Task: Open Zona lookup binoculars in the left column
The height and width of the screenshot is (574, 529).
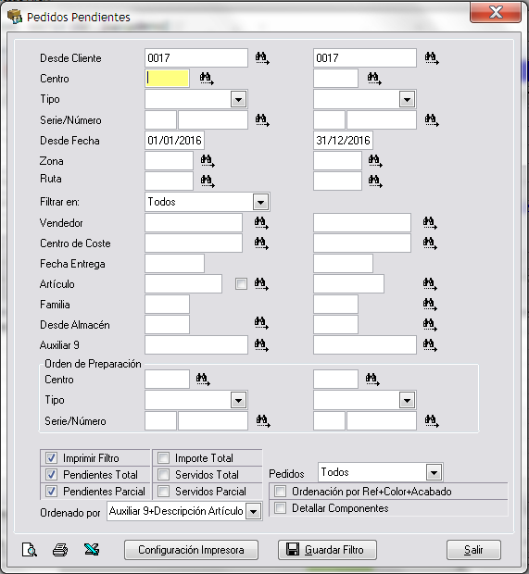Action: pos(208,161)
